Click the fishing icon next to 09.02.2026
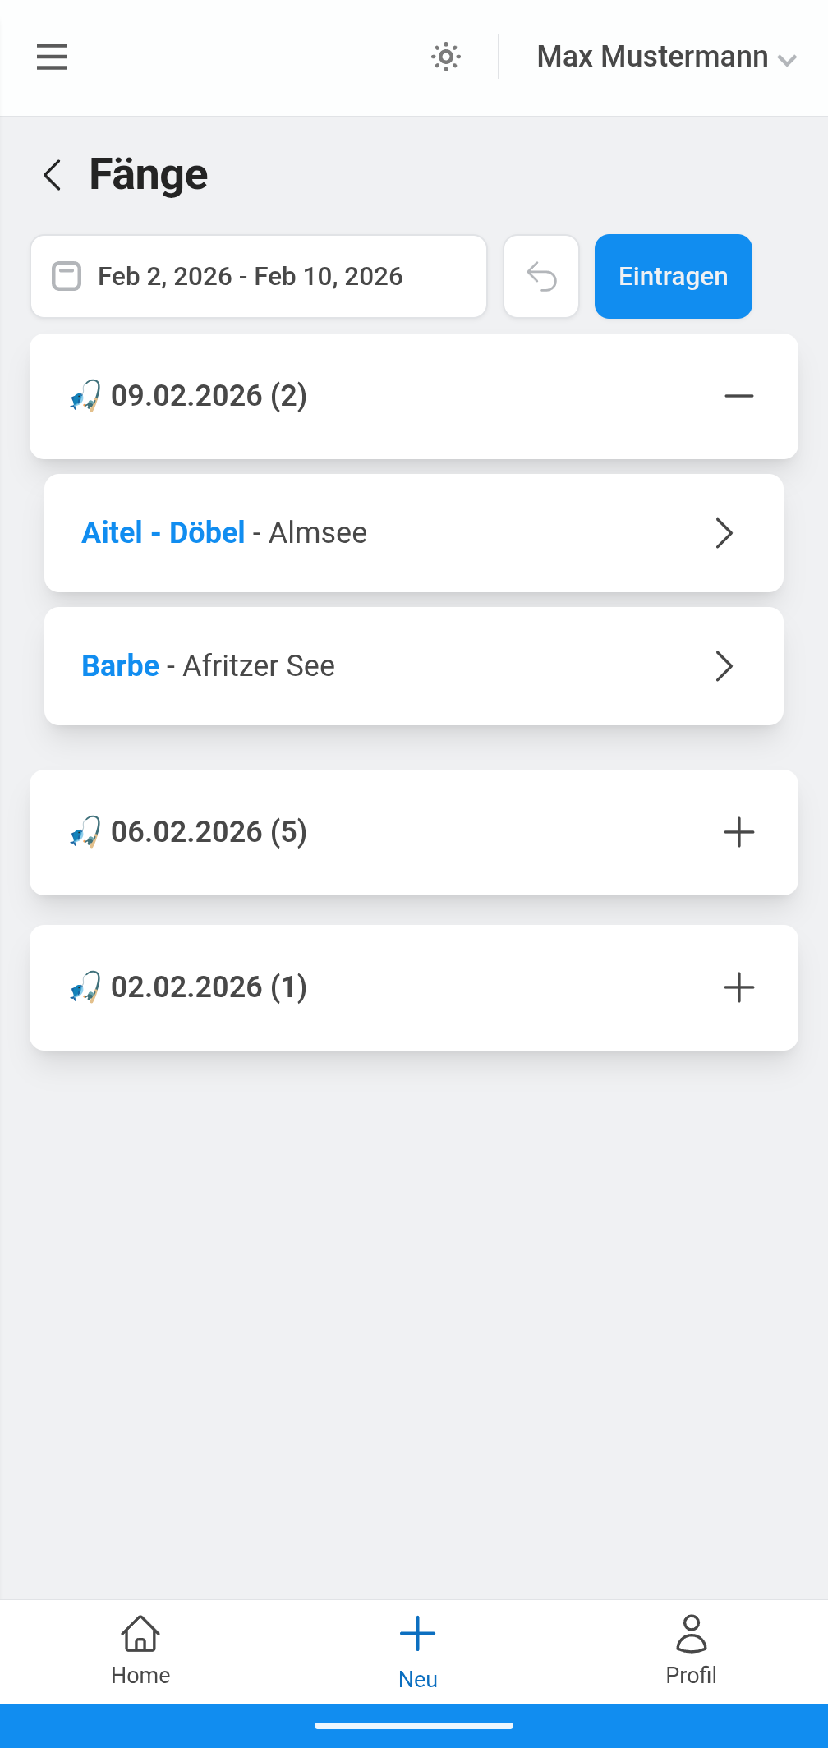Screen dimensions: 828x1748 coord(85,396)
